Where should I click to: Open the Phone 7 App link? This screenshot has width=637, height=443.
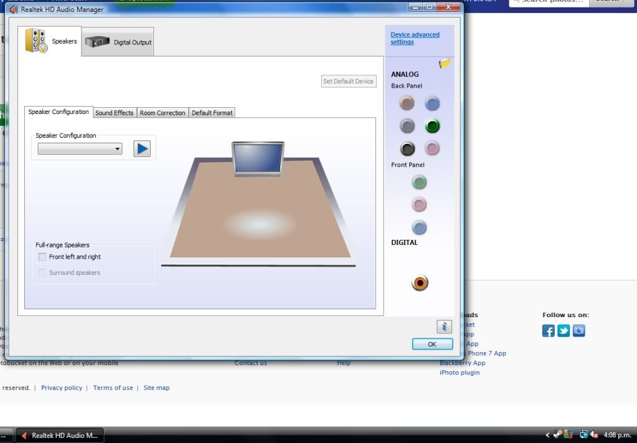click(x=487, y=353)
